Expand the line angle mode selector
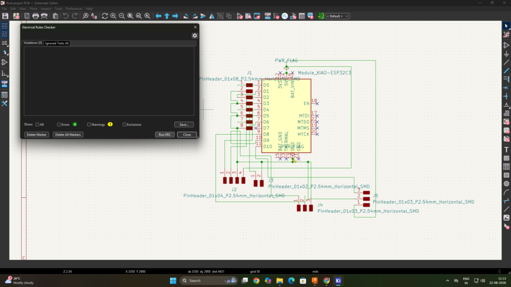The height and width of the screenshot is (287, 511). coord(4,74)
